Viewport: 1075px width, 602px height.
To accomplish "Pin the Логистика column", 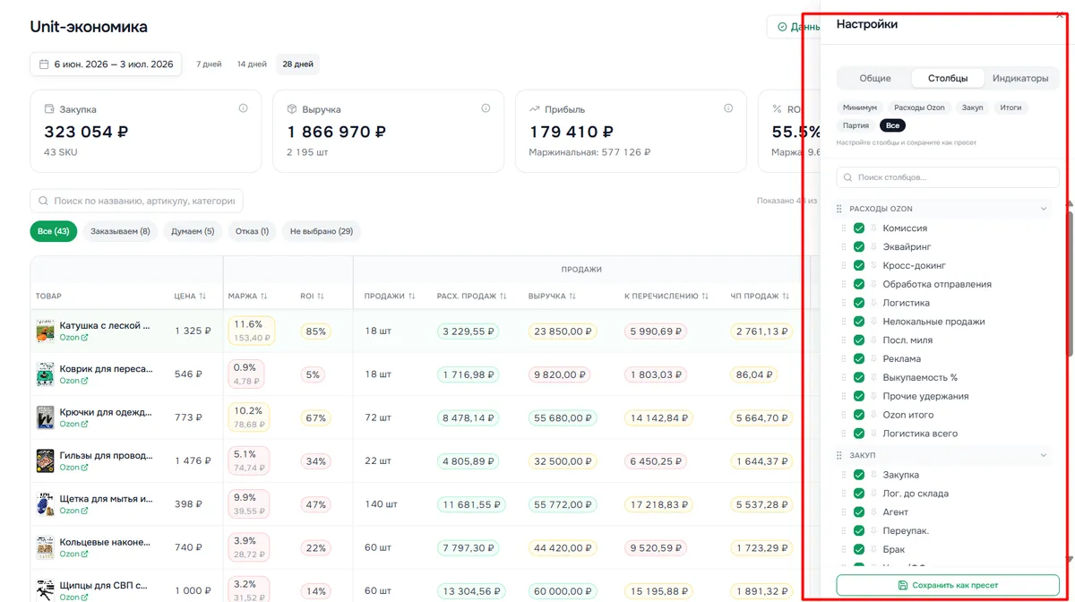I will point(873,303).
